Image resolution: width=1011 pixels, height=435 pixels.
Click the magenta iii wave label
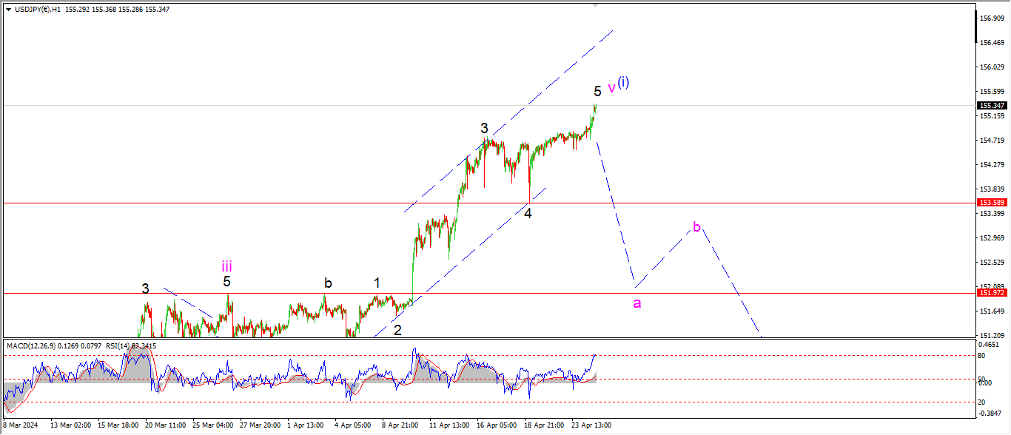tap(226, 266)
